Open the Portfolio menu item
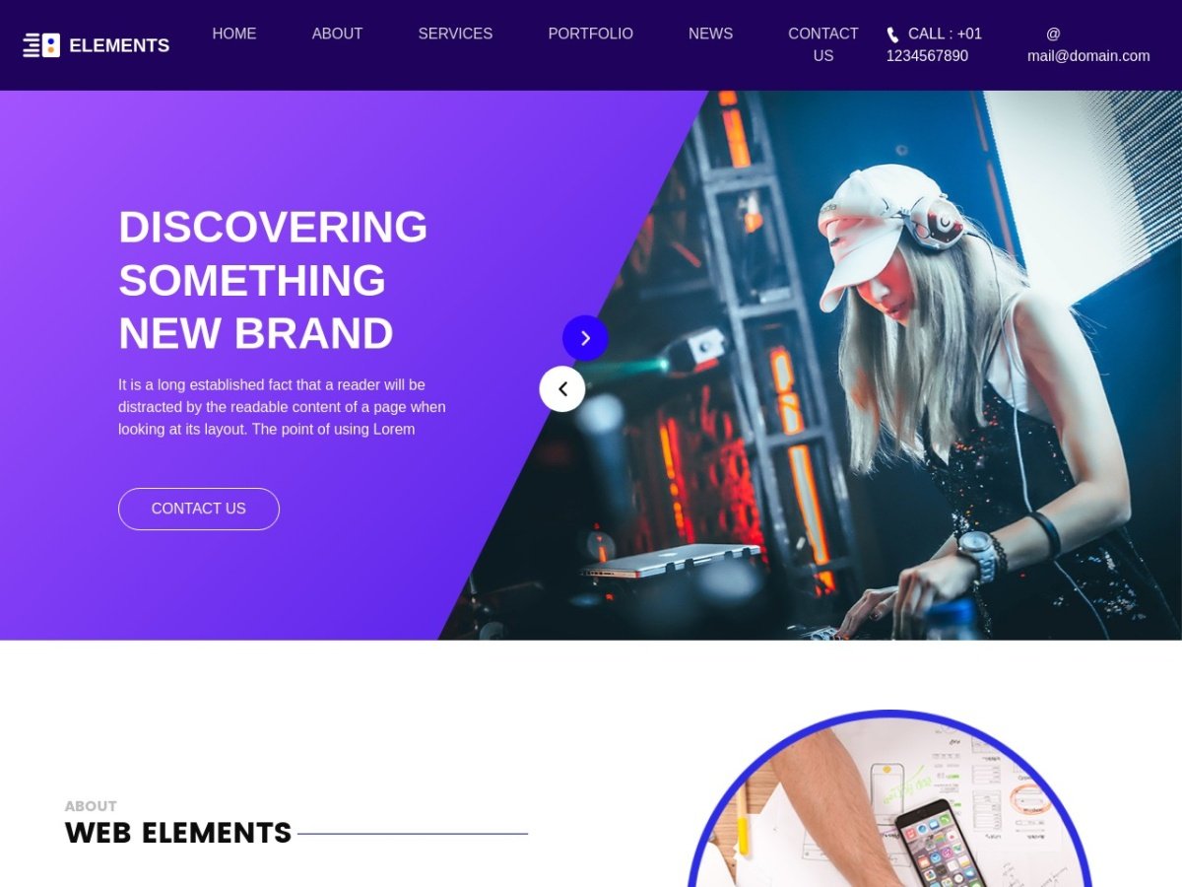1182x887 pixels. point(591,34)
